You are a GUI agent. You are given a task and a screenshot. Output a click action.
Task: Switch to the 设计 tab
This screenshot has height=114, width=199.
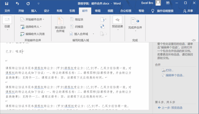tap(46, 11)
